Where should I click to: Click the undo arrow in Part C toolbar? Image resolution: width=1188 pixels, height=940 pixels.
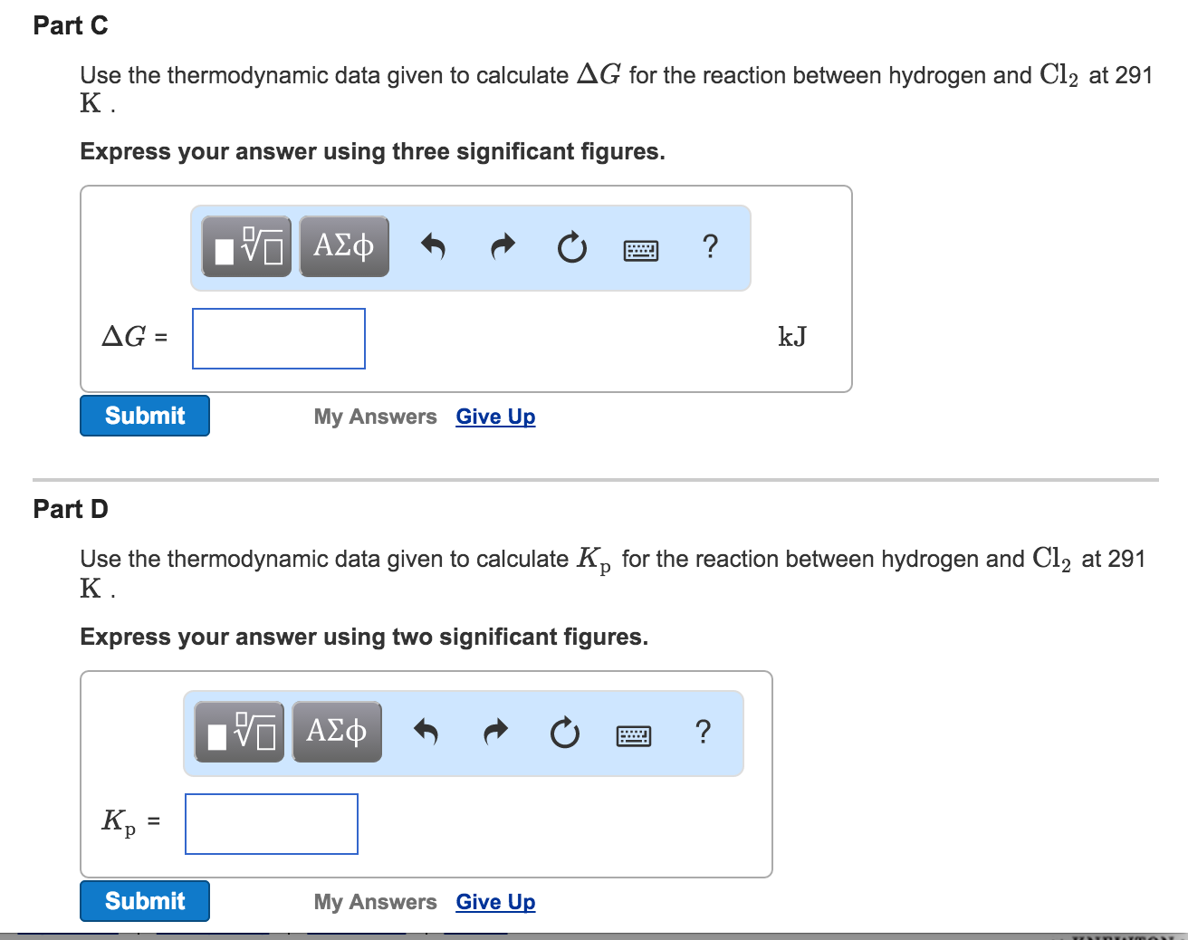(434, 246)
